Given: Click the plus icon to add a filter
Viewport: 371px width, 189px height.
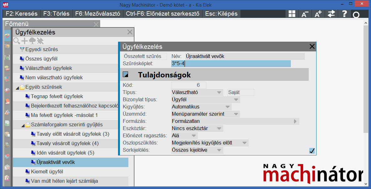Looking at the screenshot, I should tap(24, 41).
